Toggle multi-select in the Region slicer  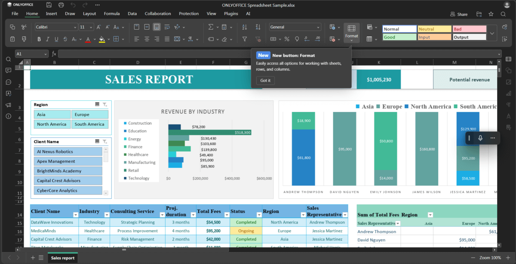[x=97, y=104]
